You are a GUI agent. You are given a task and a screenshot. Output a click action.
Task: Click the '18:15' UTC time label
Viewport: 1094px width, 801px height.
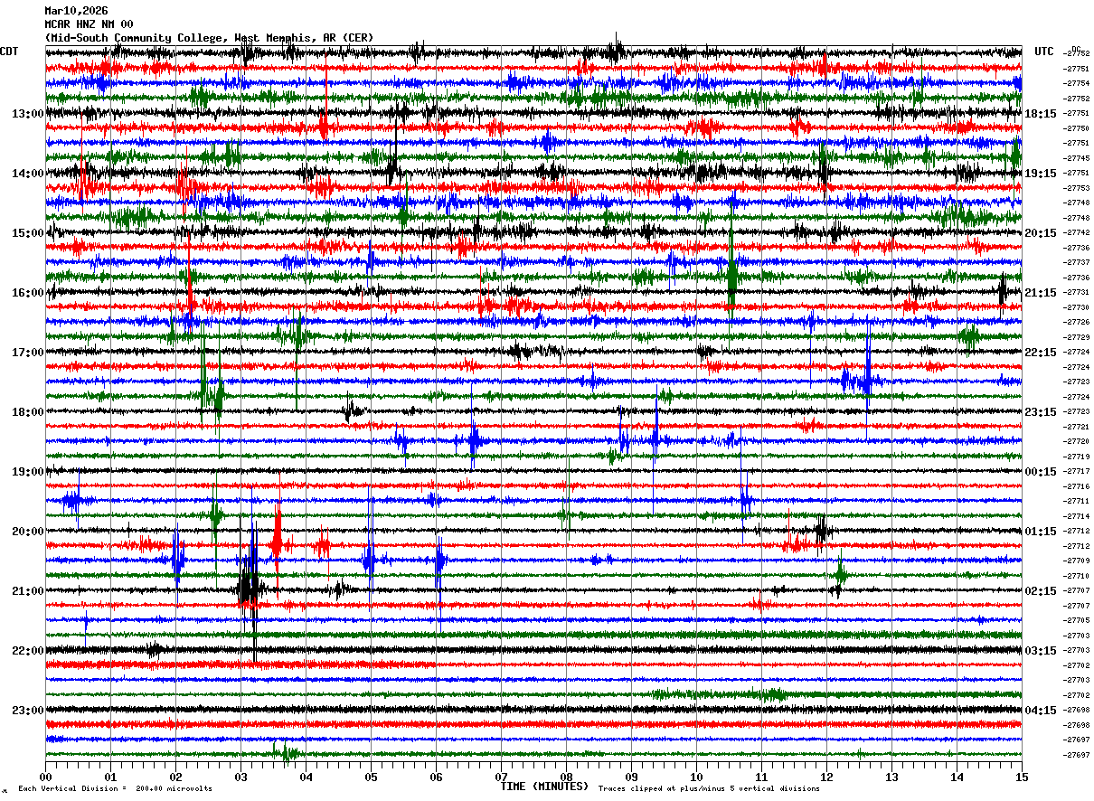pos(1040,114)
